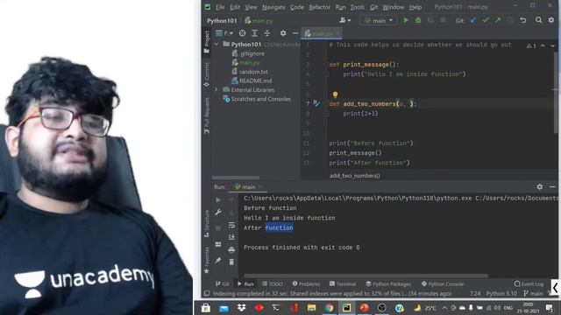
Task: Click the Run console horizontal scrollbar
Action: click(x=366, y=276)
